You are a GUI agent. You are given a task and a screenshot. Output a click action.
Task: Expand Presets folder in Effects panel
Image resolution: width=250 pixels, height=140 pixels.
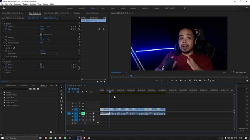tap(2, 92)
